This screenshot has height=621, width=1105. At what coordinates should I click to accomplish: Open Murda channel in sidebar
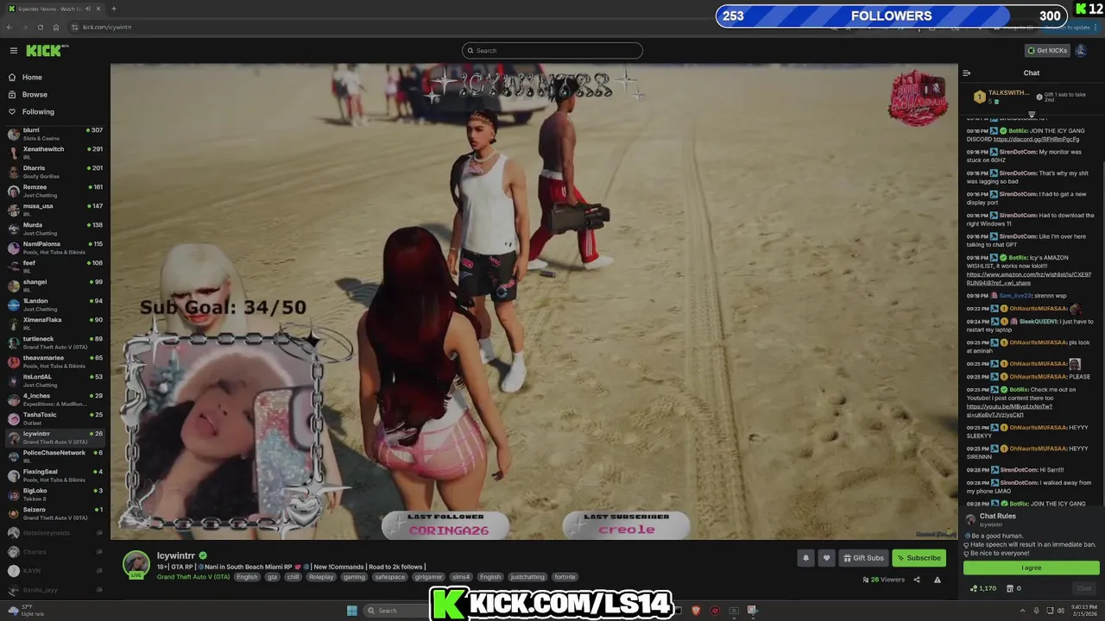pyautogui.click(x=54, y=229)
